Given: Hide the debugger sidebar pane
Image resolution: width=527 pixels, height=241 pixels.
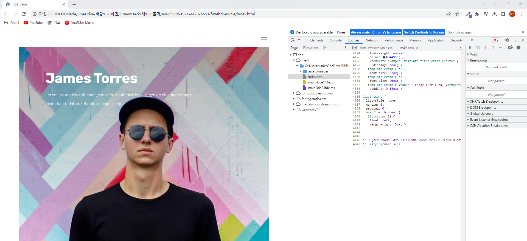Looking at the screenshot, I should point(461,47).
